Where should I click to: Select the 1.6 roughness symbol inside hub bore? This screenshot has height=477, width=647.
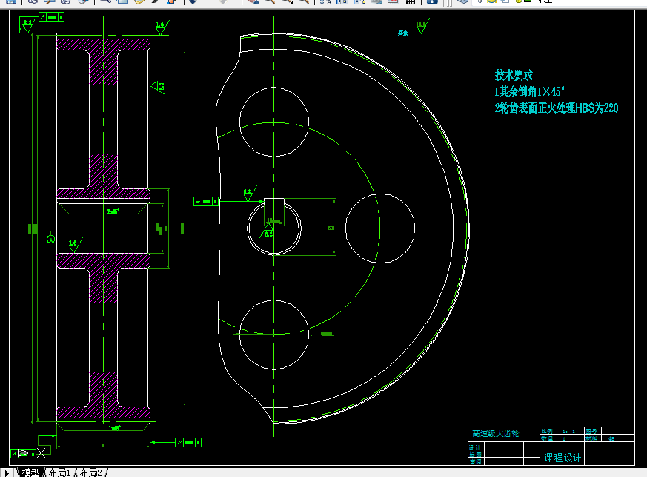coord(74,246)
